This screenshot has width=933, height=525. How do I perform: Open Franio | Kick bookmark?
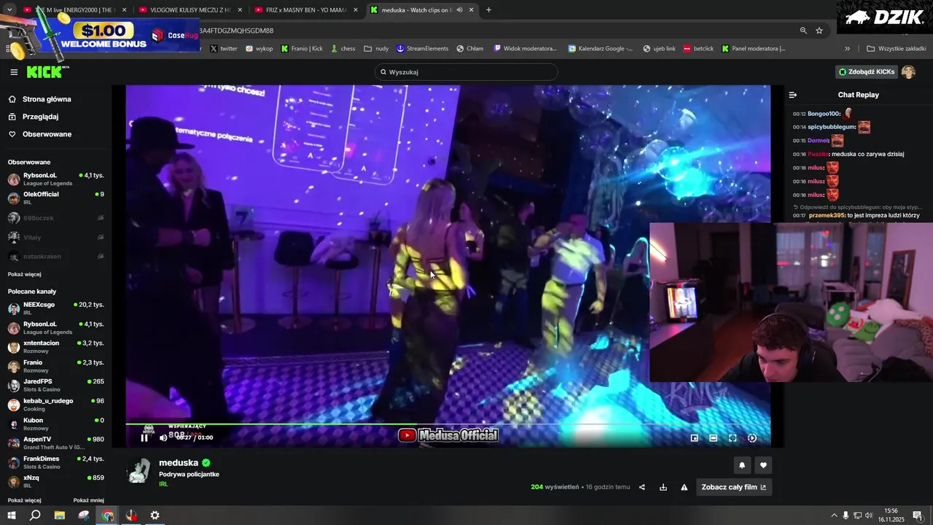coord(302,49)
